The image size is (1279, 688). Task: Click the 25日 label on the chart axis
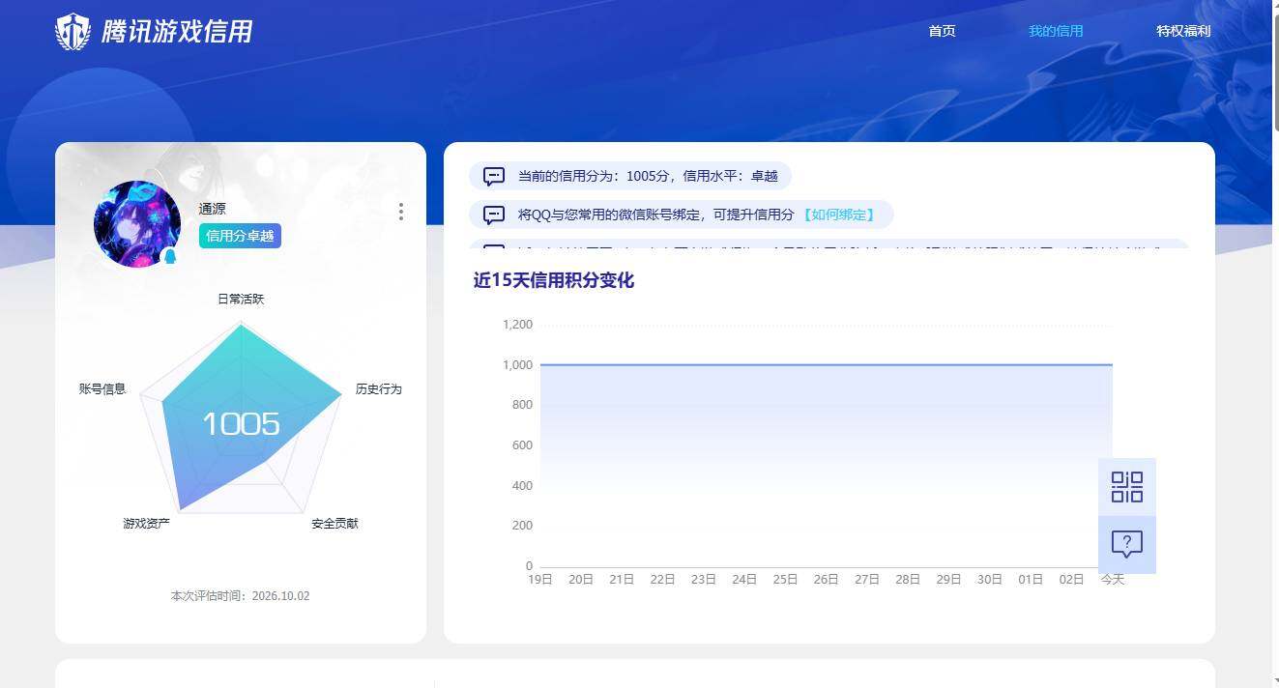point(786,580)
